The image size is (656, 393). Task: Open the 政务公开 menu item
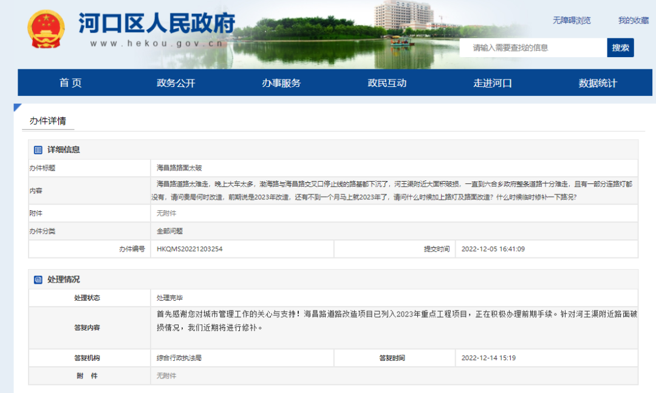coord(176,83)
